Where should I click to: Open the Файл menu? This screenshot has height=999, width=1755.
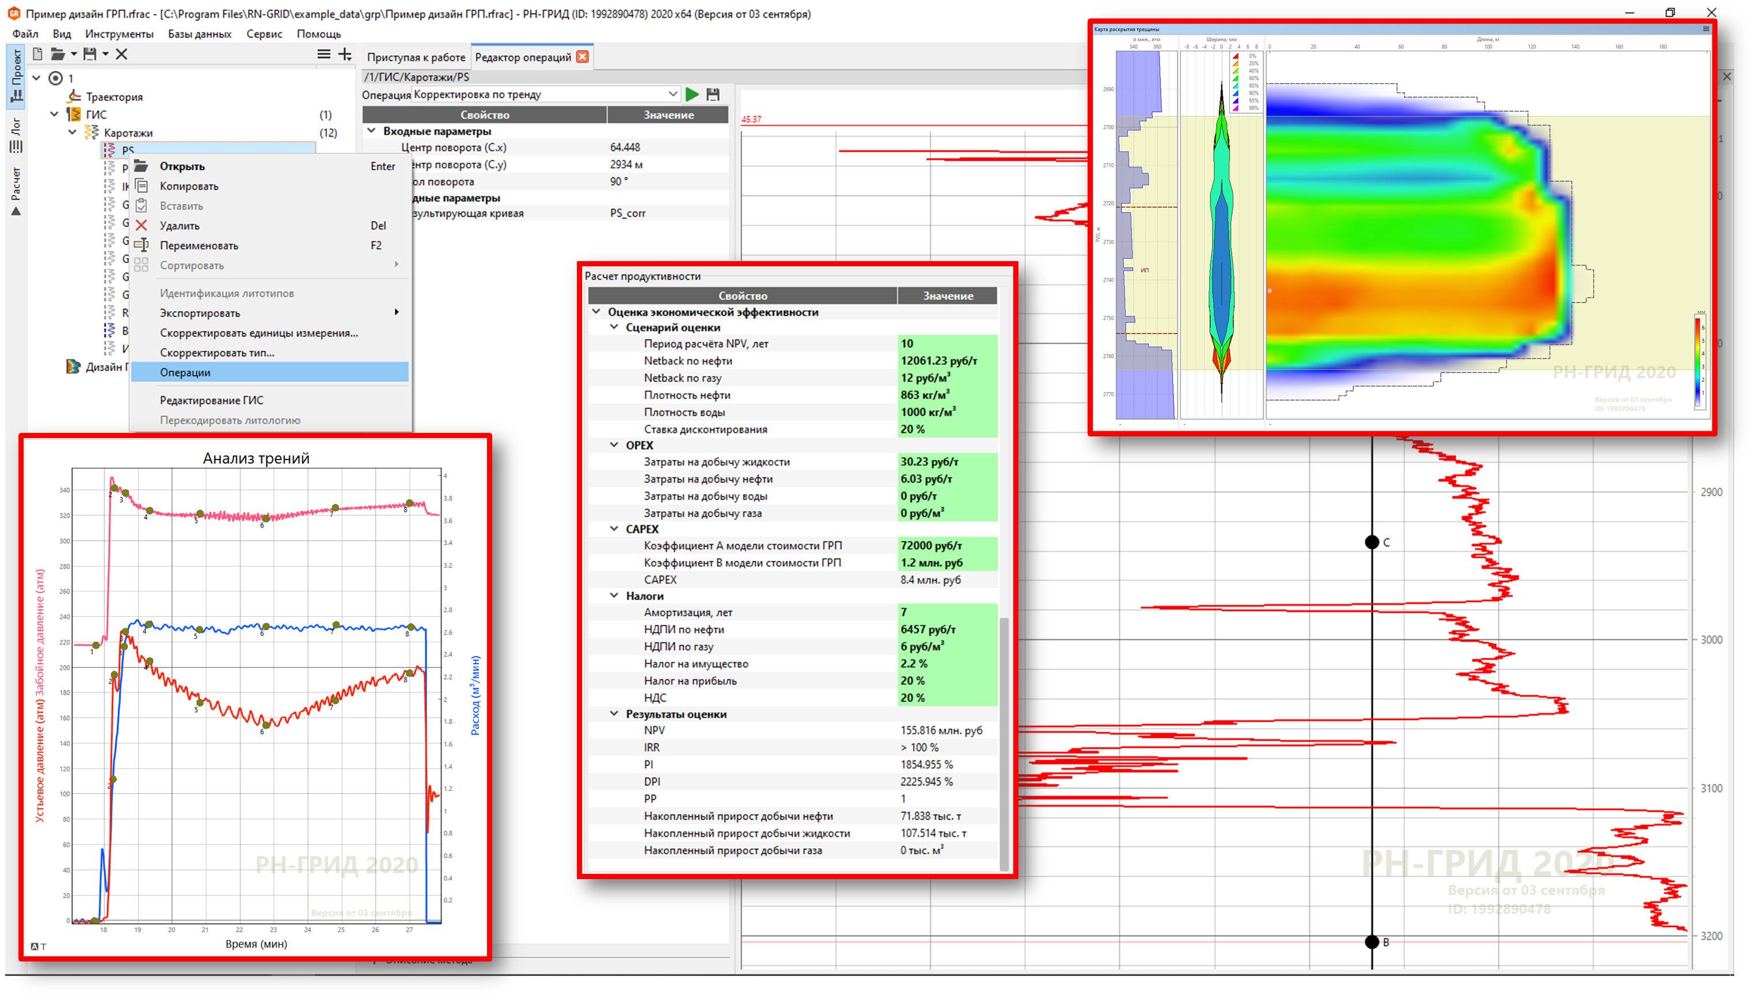(x=25, y=33)
